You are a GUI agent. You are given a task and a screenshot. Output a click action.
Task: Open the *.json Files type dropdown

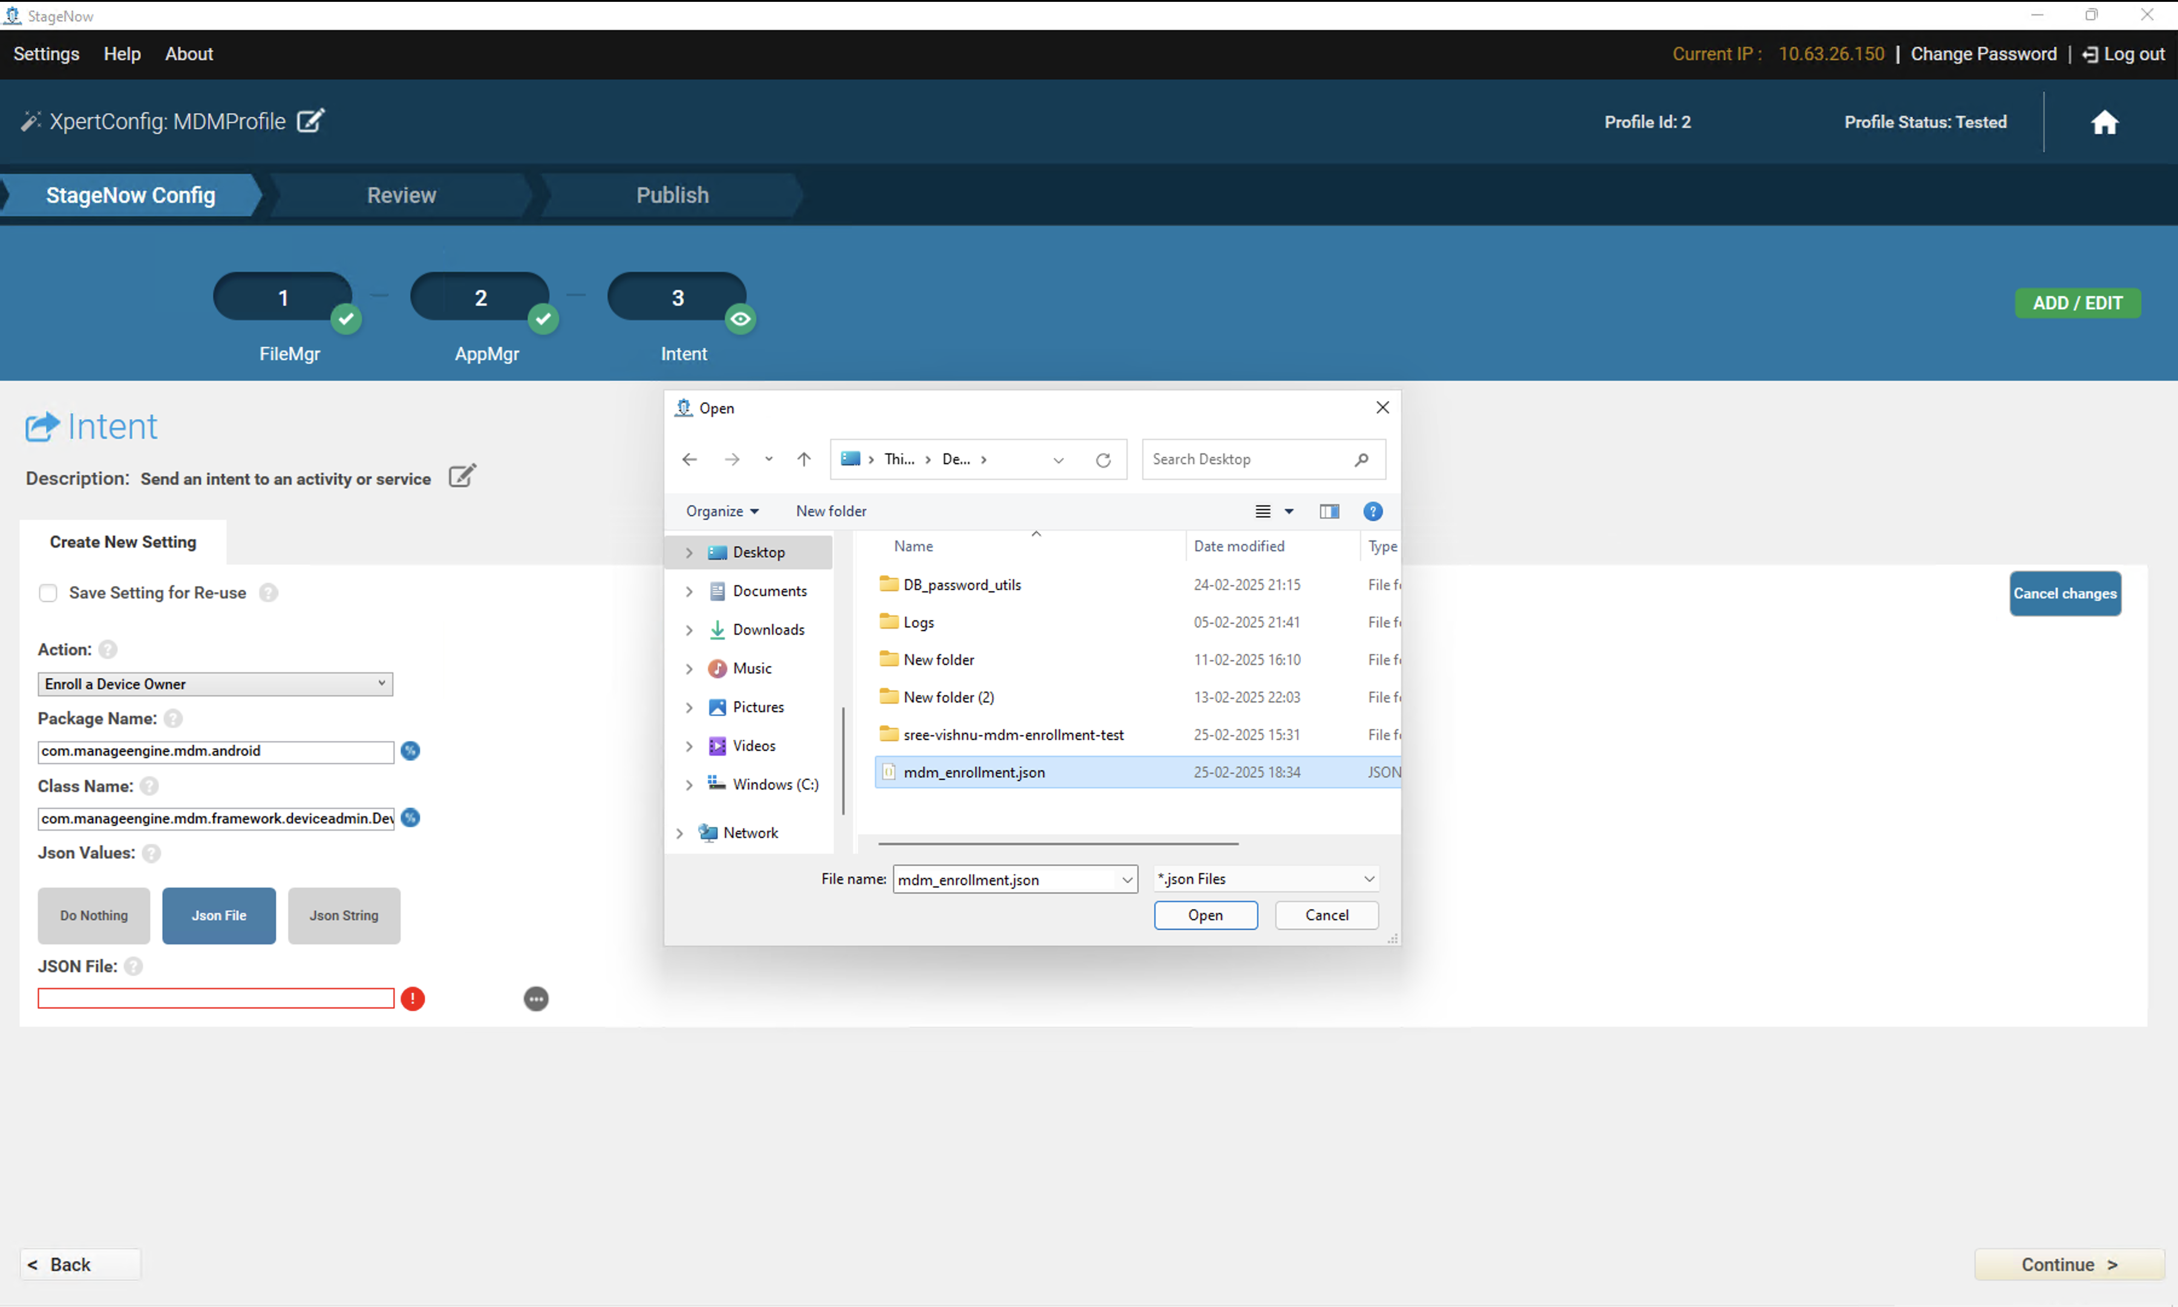coord(1266,879)
